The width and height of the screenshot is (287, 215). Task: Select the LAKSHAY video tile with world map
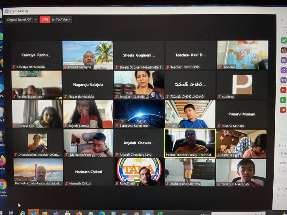point(243,55)
